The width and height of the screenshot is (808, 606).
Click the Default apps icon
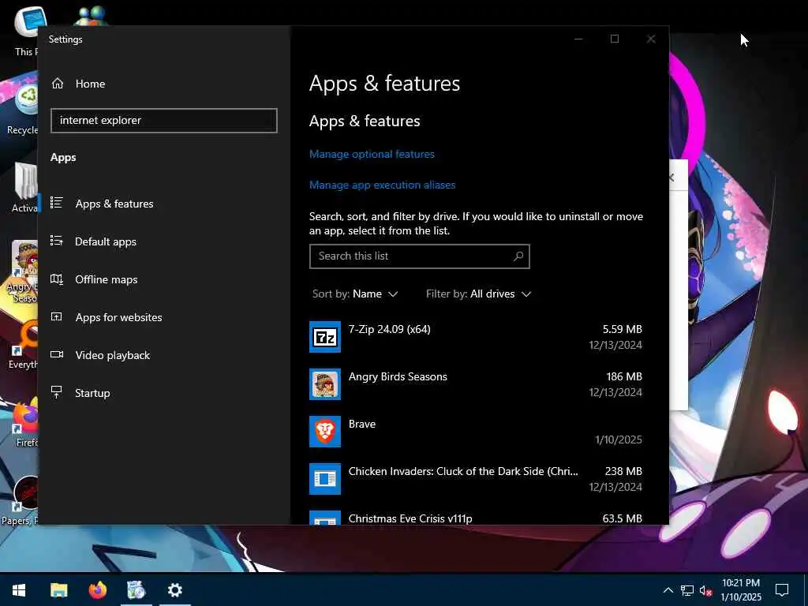[57, 241]
